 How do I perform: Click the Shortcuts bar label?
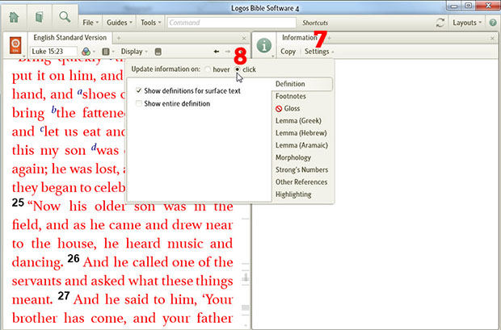pos(315,23)
